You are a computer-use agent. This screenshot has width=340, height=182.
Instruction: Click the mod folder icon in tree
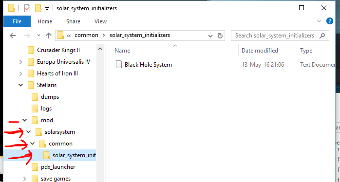pyautogui.click(x=35, y=120)
